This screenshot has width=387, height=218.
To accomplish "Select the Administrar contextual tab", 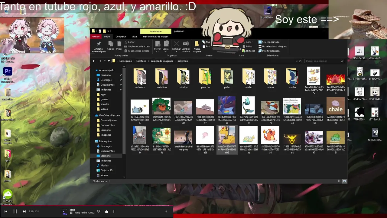I will [155, 31].
